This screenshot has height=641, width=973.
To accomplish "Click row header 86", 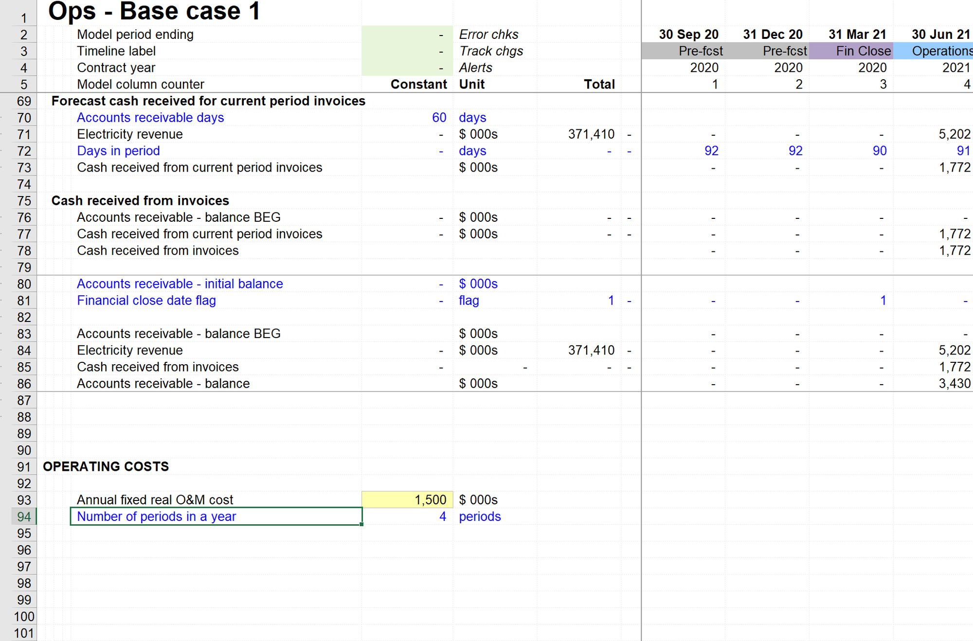I will pos(24,384).
